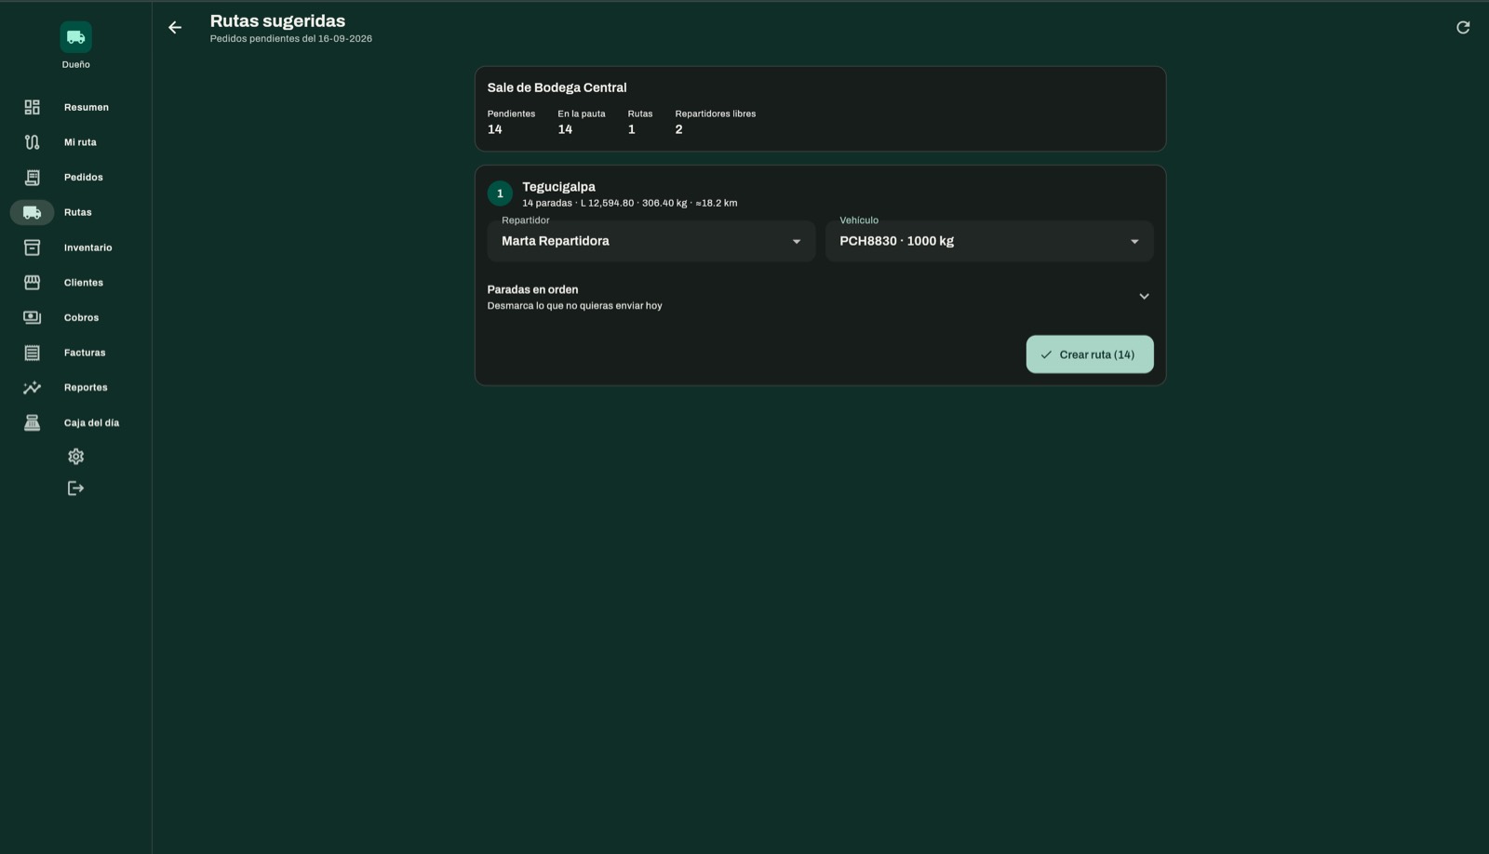1489x854 pixels.
Task: Open Inventario menu label
Action: click(88, 247)
